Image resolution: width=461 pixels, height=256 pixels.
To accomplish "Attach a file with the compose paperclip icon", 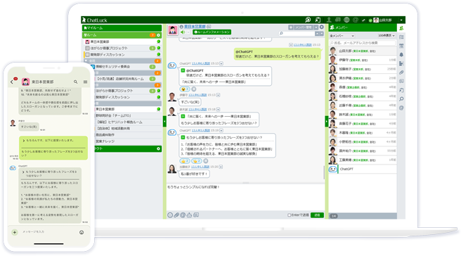I will tap(176, 215).
